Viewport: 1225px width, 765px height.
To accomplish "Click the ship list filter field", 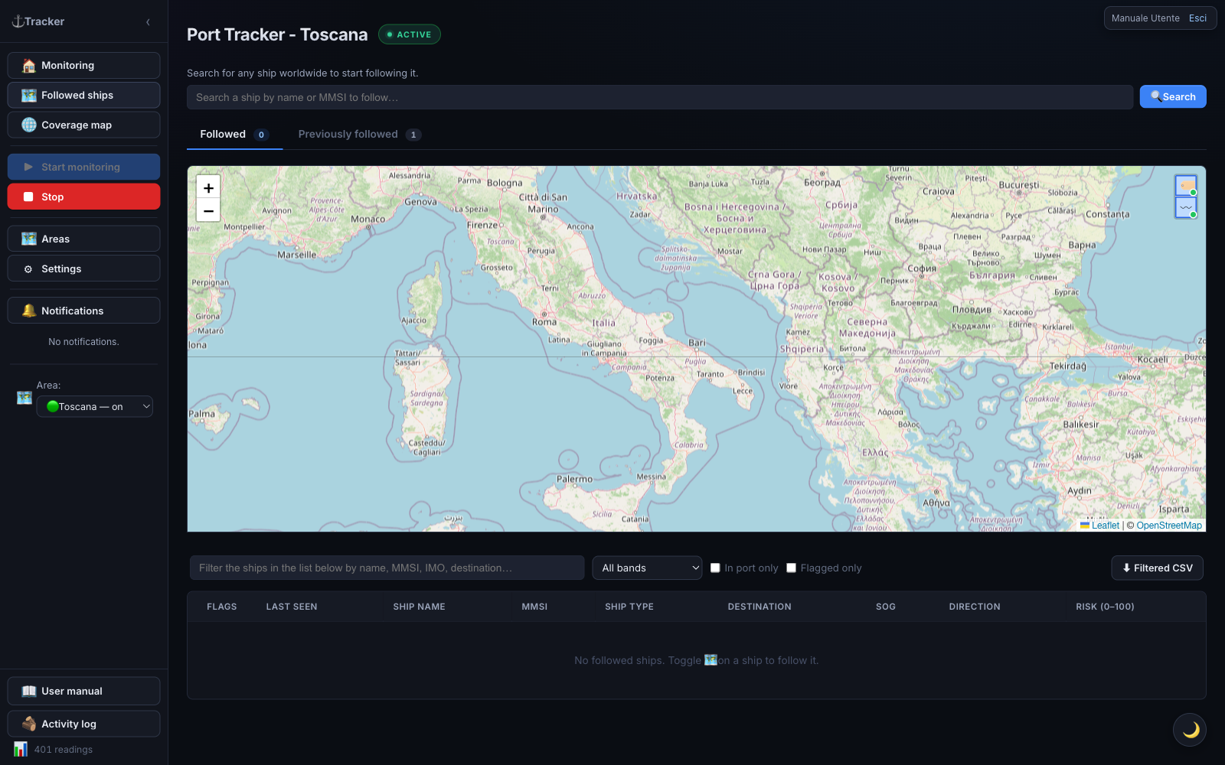I will tap(387, 568).
